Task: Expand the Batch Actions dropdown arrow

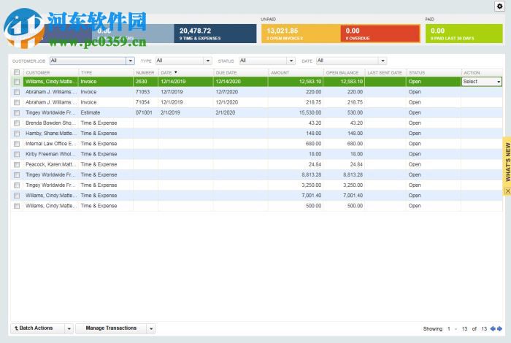Action: pyautogui.click(x=69, y=328)
